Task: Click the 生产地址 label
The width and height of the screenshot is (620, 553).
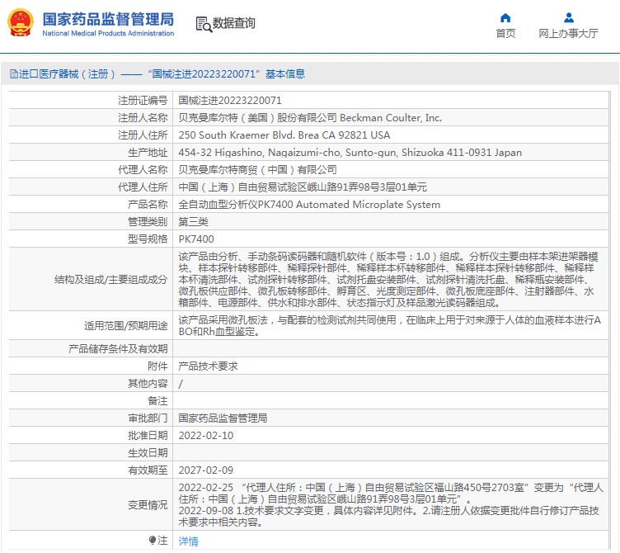Action: [148, 153]
